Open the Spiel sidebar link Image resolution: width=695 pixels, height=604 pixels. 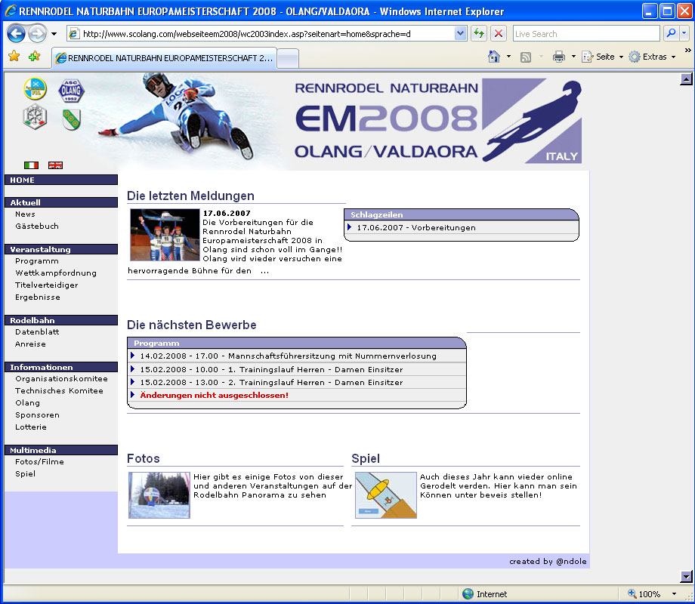25,473
